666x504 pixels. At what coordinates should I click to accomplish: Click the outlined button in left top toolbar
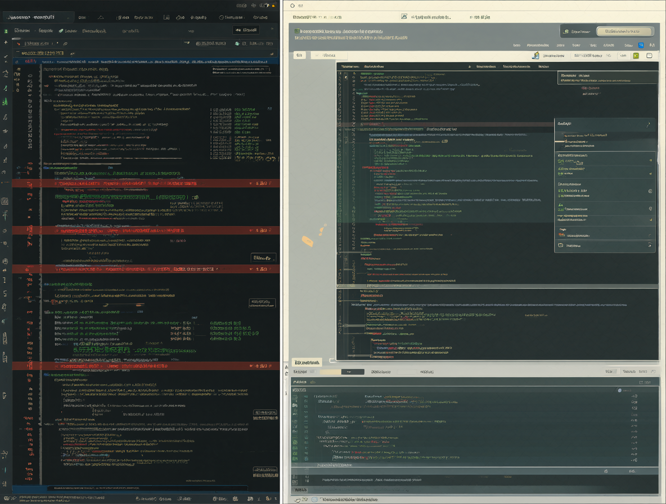(x=246, y=30)
